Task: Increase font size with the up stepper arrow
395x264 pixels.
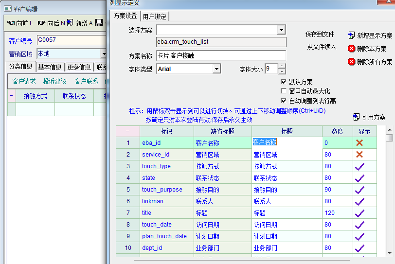Action: [x=282, y=66]
